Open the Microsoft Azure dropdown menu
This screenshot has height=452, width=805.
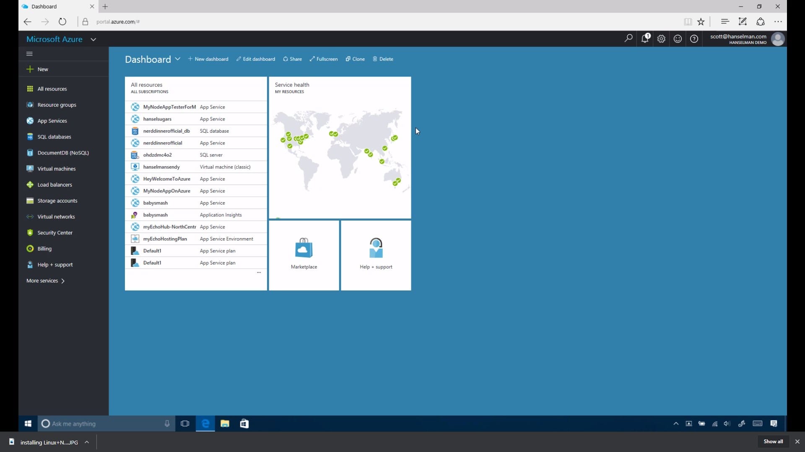[93, 39]
